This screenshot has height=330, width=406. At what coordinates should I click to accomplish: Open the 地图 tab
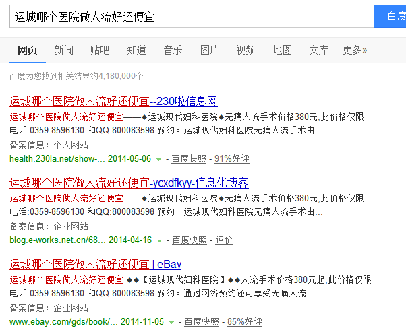tap(282, 50)
